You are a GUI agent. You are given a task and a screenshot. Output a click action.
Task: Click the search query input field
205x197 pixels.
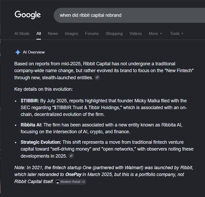coord(129,15)
